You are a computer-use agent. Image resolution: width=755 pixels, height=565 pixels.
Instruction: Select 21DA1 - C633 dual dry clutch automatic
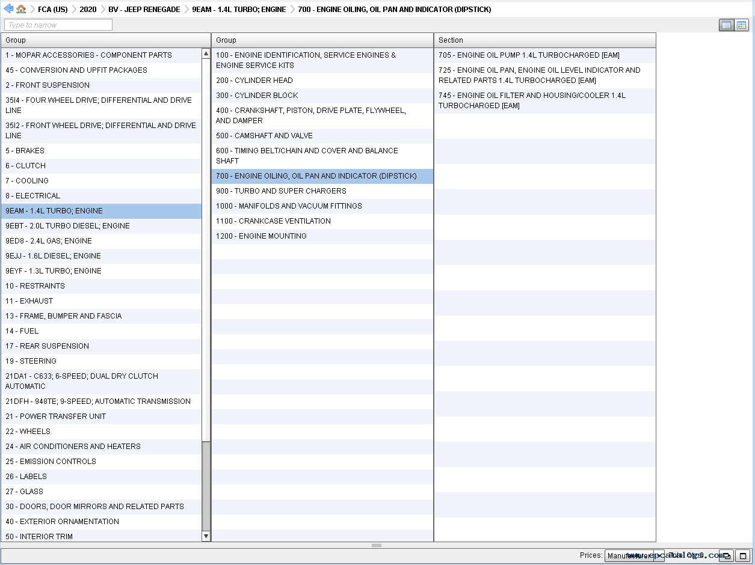pyautogui.click(x=101, y=381)
